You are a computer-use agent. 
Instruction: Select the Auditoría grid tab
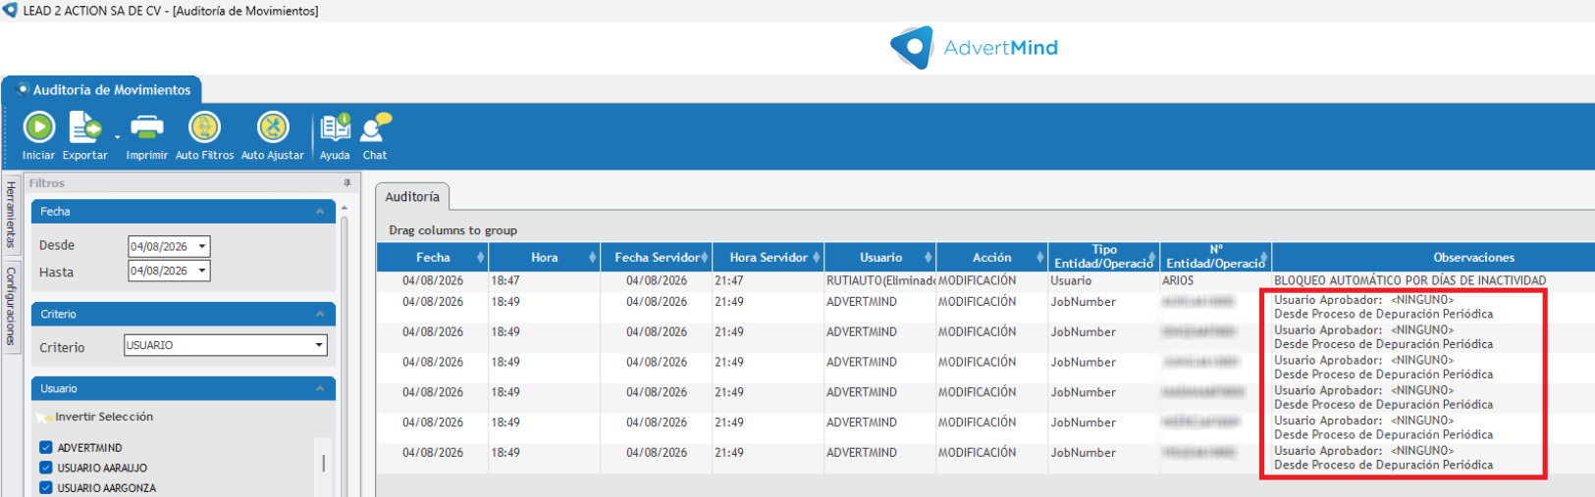(412, 197)
